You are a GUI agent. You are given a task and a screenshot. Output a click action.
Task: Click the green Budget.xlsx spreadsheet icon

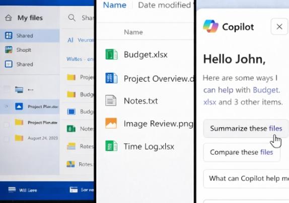point(111,54)
